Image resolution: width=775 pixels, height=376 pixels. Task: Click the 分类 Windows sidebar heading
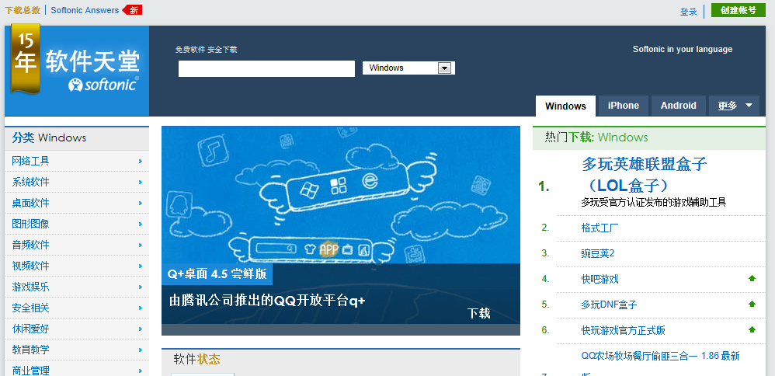click(x=49, y=138)
